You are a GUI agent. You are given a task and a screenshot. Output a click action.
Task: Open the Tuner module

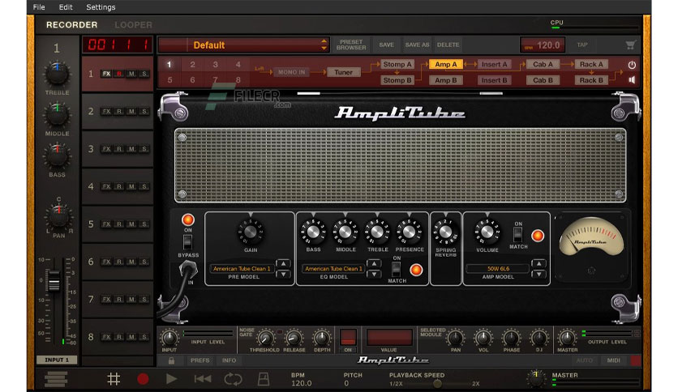(343, 72)
